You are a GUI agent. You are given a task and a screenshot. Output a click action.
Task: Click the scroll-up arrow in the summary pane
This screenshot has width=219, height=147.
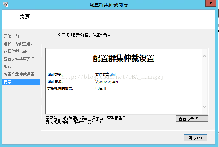(x=205, y=56)
